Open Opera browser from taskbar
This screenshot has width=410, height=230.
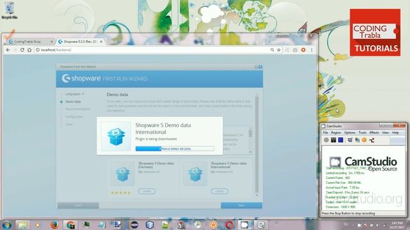[229, 225]
